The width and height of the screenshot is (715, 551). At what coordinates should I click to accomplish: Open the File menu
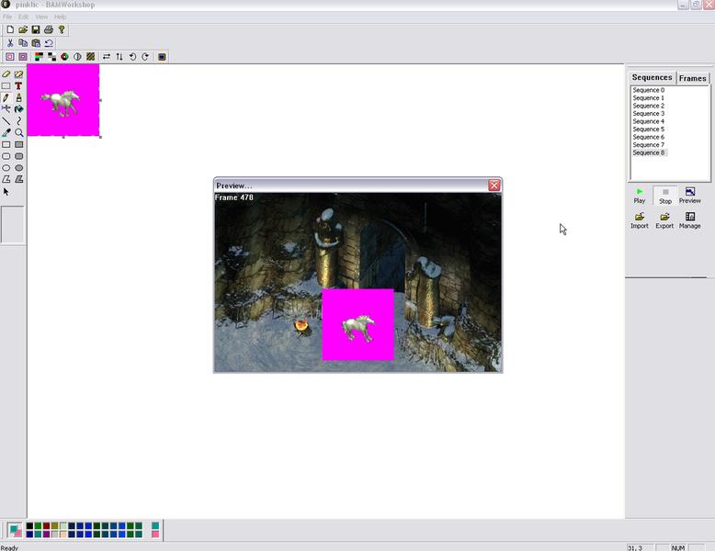[x=7, y=17]
